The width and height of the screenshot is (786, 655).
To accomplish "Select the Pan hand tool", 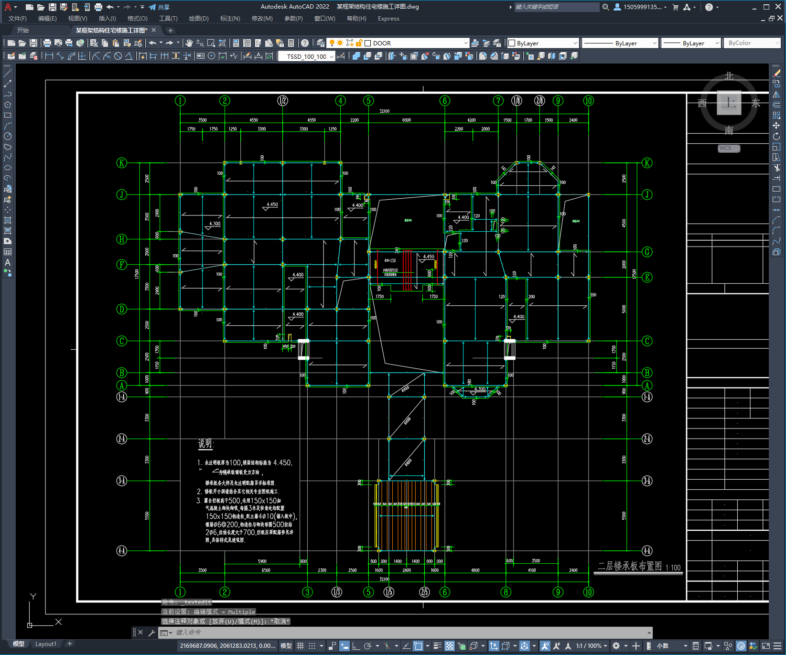I will click(x=189, y=43).
